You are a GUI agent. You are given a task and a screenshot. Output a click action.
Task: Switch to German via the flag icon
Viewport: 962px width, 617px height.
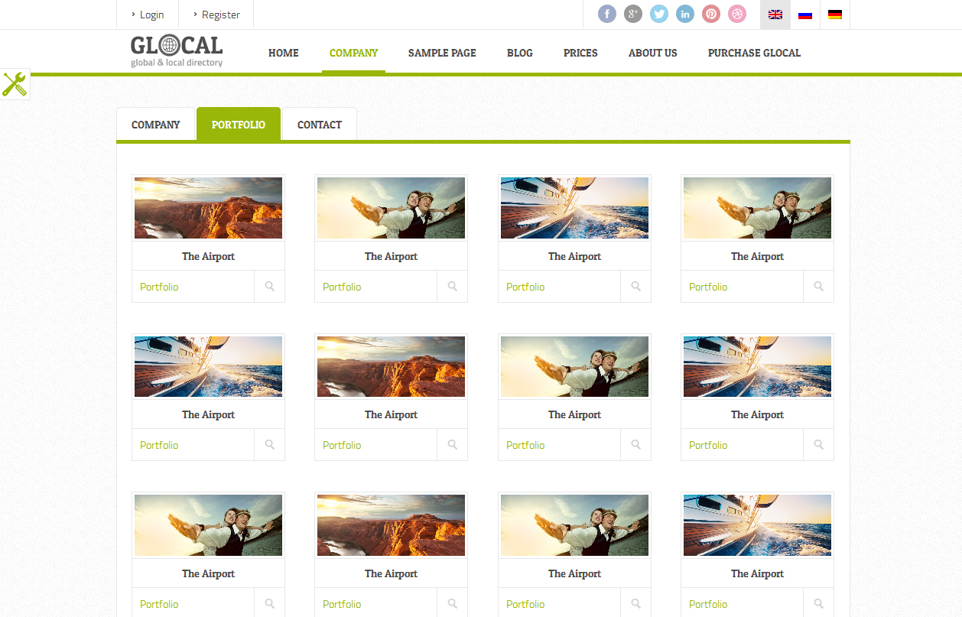(x=834, y=14)
